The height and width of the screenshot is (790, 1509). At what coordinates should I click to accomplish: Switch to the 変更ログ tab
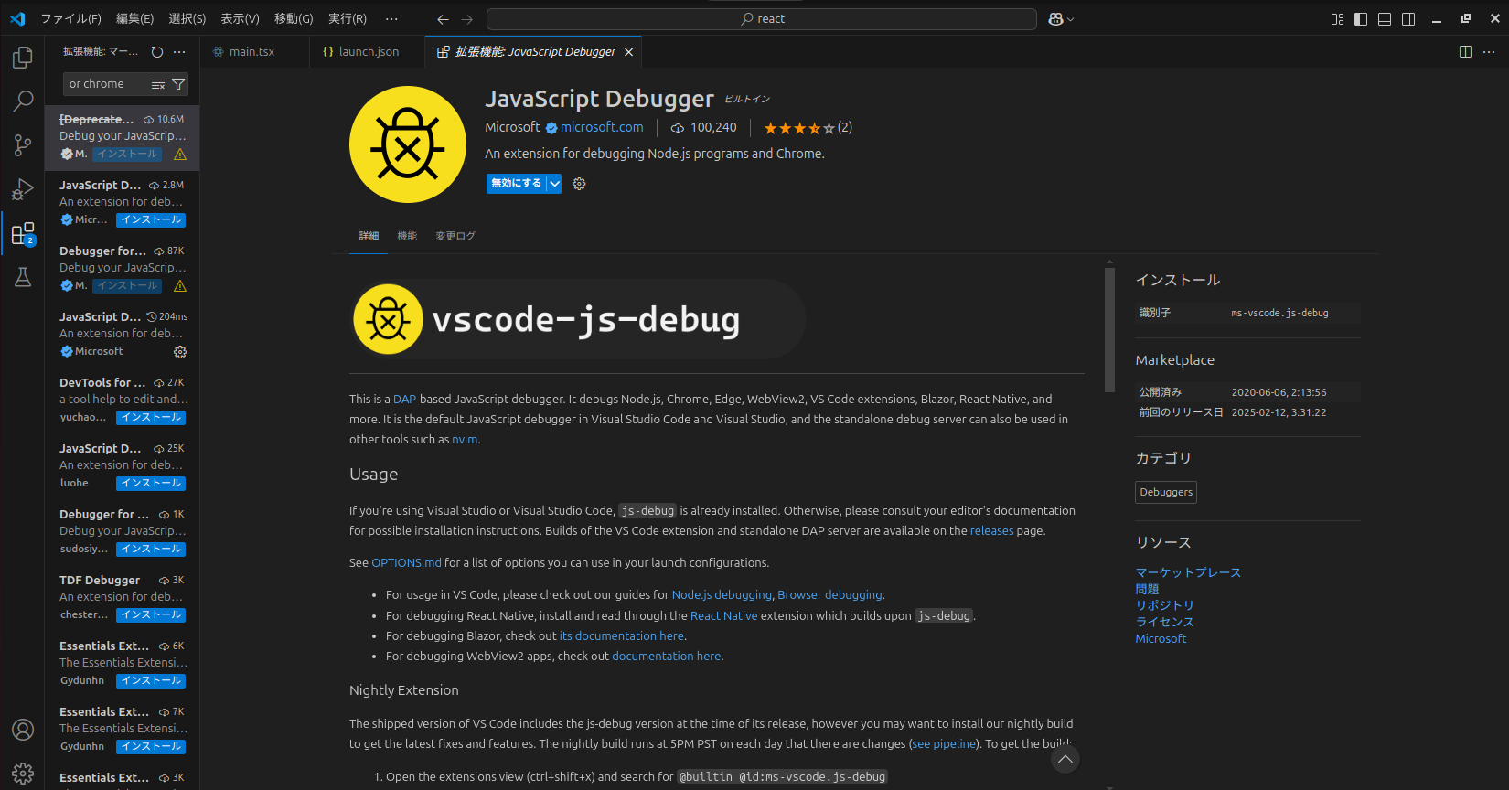[x=455, y=236]
